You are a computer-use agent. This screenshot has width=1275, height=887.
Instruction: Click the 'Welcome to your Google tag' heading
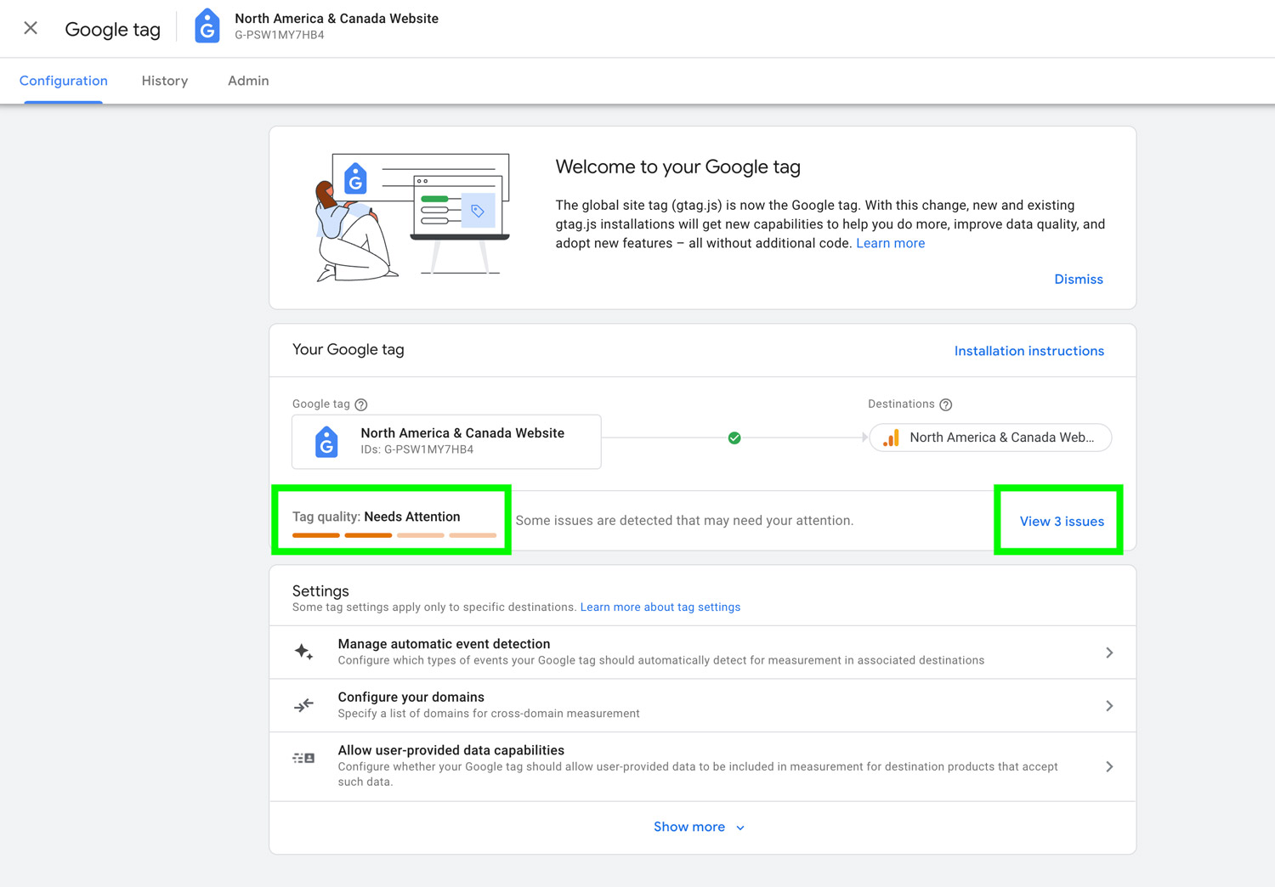click(678, 167)
